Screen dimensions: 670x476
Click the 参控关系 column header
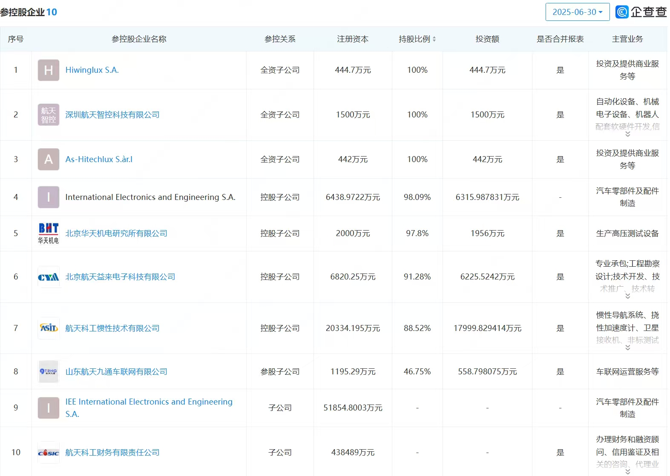[x=280, y=39]
